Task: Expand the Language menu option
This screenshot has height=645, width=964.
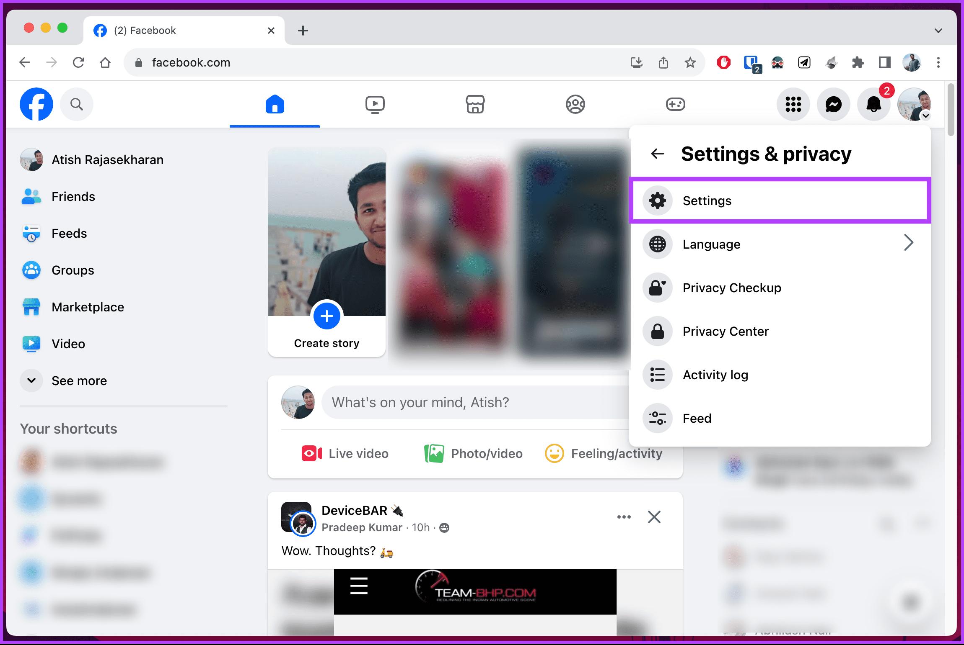Action: coord(909,244)
